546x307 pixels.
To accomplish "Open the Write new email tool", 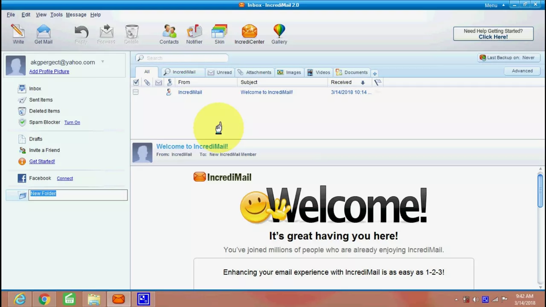I will [18, 34].
